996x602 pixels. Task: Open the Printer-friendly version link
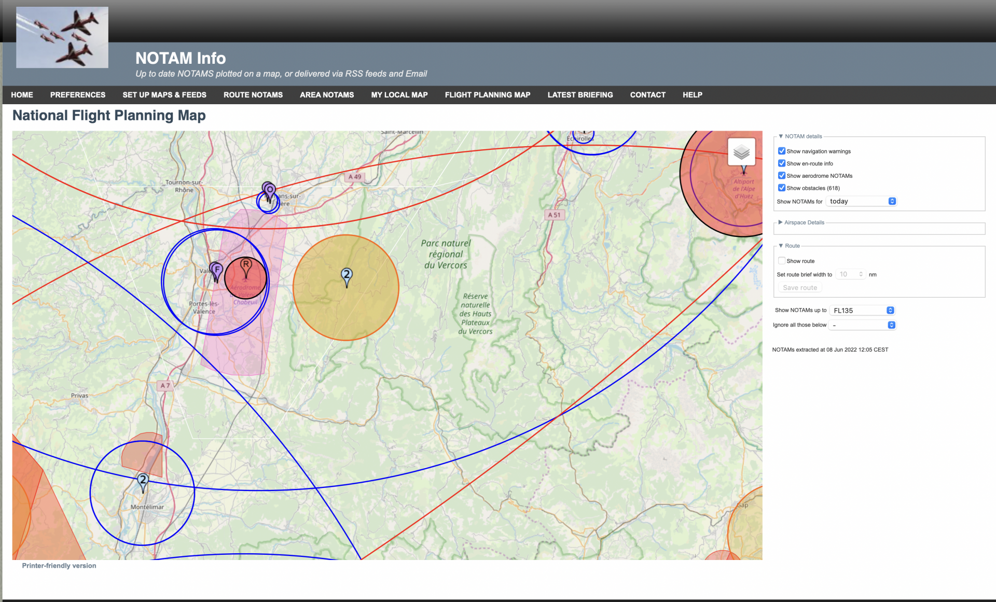[x=59, y=566]
